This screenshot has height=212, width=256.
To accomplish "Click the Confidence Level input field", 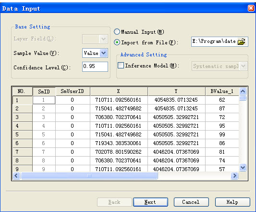I will coord(95,66).
